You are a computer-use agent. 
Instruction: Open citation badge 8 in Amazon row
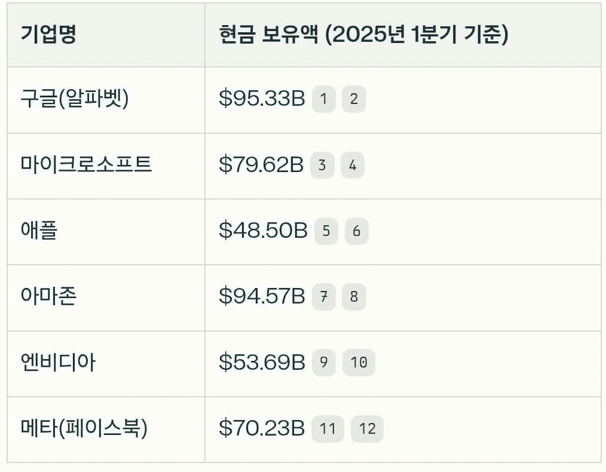click(x=354, y=296)
